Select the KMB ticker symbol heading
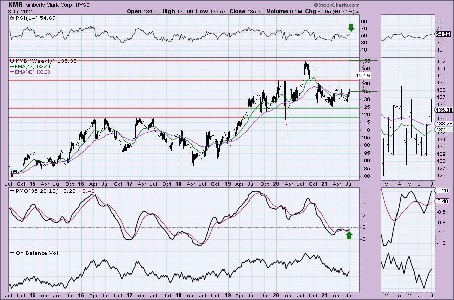This screenshot has height=300, width=454. (x=15, y=5)
